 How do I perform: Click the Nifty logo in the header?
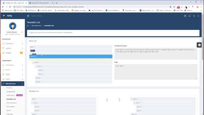point(7,16)
